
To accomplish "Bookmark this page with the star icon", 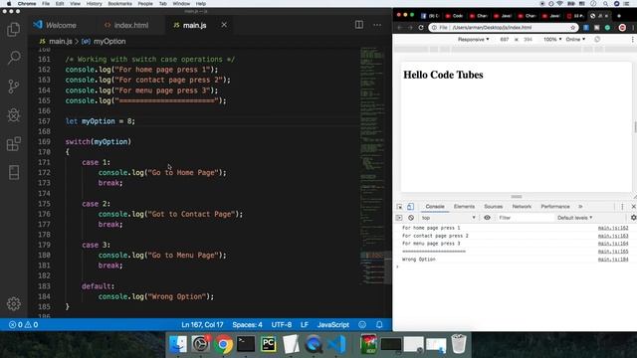I will 573,28.
